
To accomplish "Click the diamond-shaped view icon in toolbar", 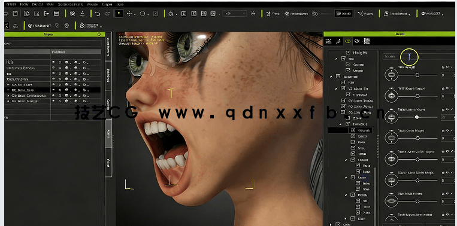I will pyautogui.click(x=171, y=14).
